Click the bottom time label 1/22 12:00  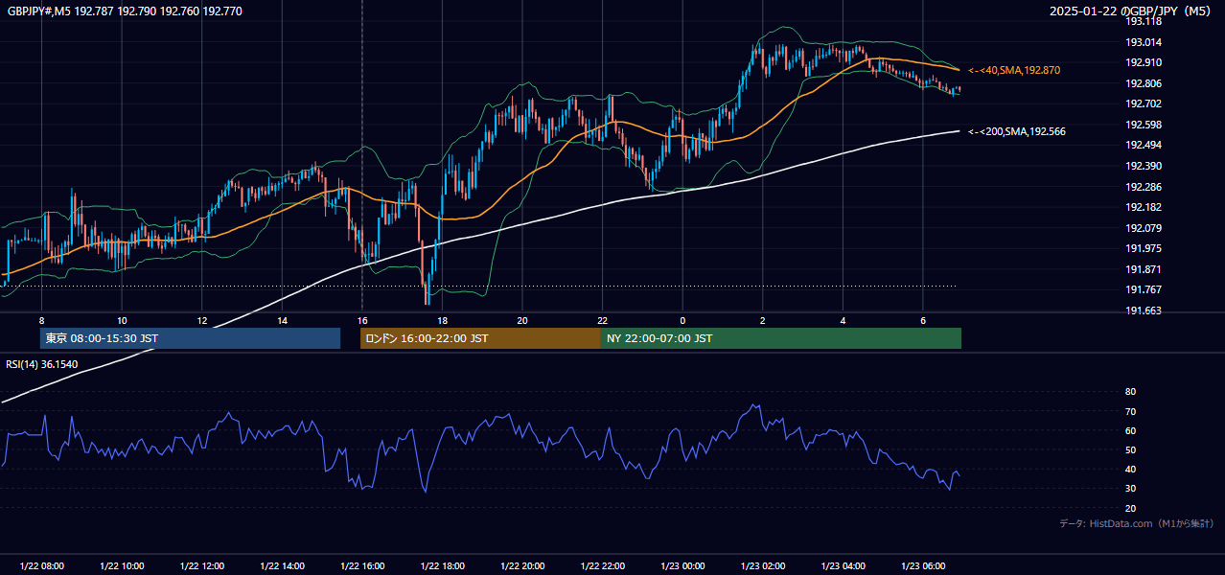pyautogui.click(x=201, y=566)
